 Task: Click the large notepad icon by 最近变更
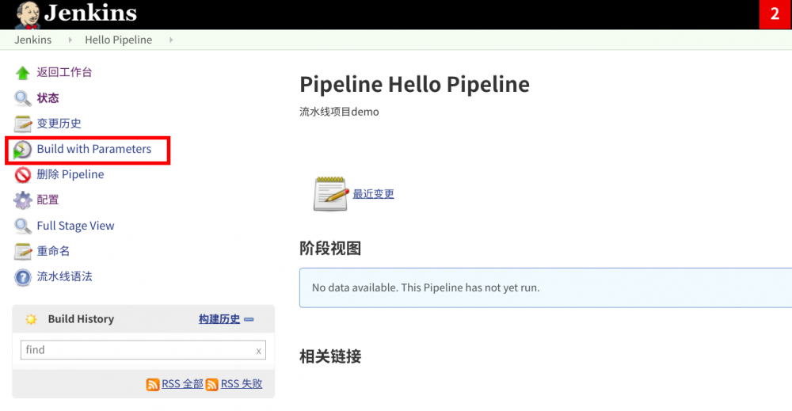(x=331, y=193)
